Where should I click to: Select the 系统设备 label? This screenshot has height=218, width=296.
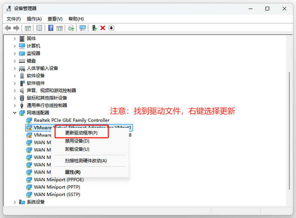(x=36, y=202)
